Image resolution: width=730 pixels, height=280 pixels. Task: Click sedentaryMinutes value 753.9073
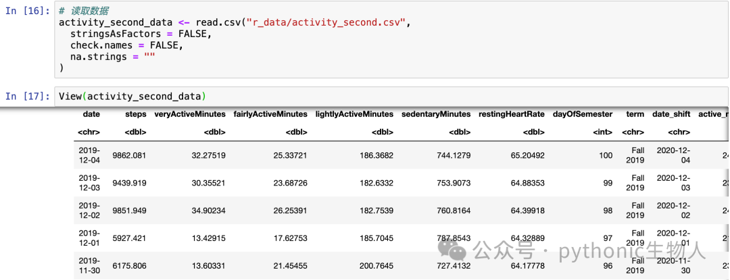[x=454, y=183]
